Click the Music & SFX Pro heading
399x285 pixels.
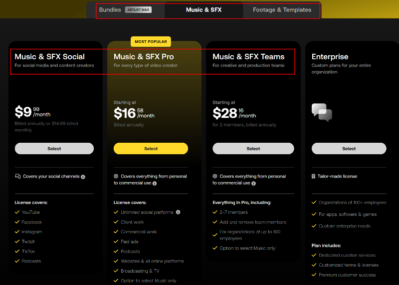click(x=144, y=57)
